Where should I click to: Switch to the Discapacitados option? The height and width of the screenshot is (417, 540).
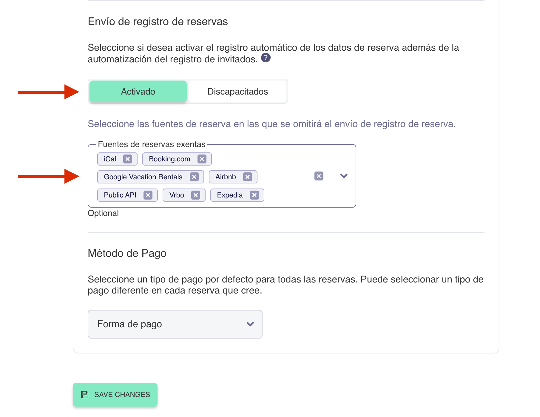coord(237,92)
